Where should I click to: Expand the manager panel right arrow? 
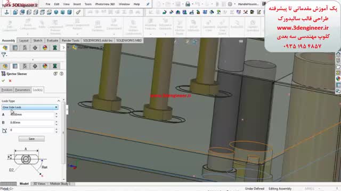[x=63, y=47]
